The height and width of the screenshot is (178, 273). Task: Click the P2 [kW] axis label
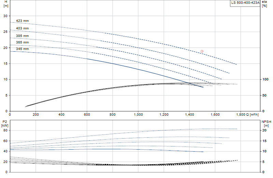tap(5, 124)
